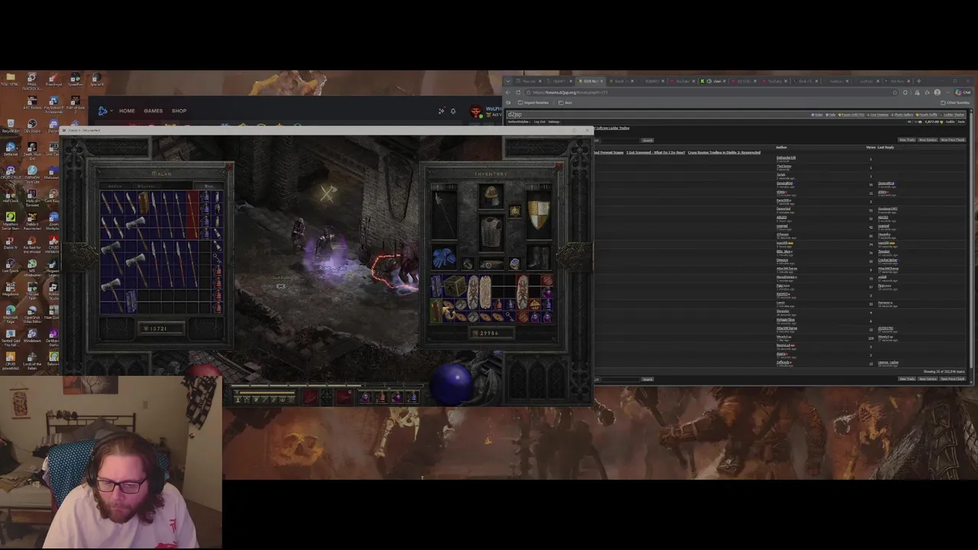The image size is (978, 550).
Task: Use the last belt potion slot
Action: [413, 396]
